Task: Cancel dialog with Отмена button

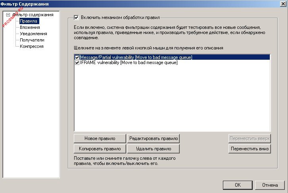Action: point(270,185)
